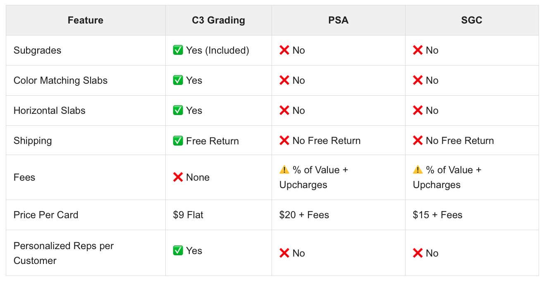
Task: Select the C3 Grading column header
Action: 218,20
